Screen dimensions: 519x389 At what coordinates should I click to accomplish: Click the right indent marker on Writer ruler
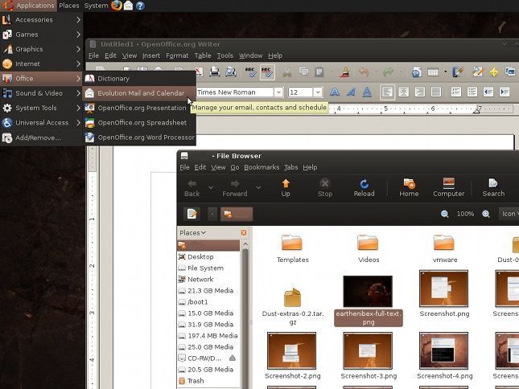pyautogui.click(x=476, y=110)
